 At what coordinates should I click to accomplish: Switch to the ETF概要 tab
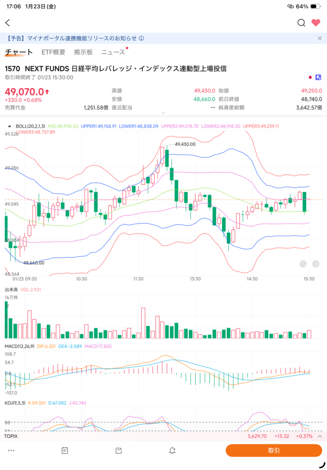pos(53,52)
